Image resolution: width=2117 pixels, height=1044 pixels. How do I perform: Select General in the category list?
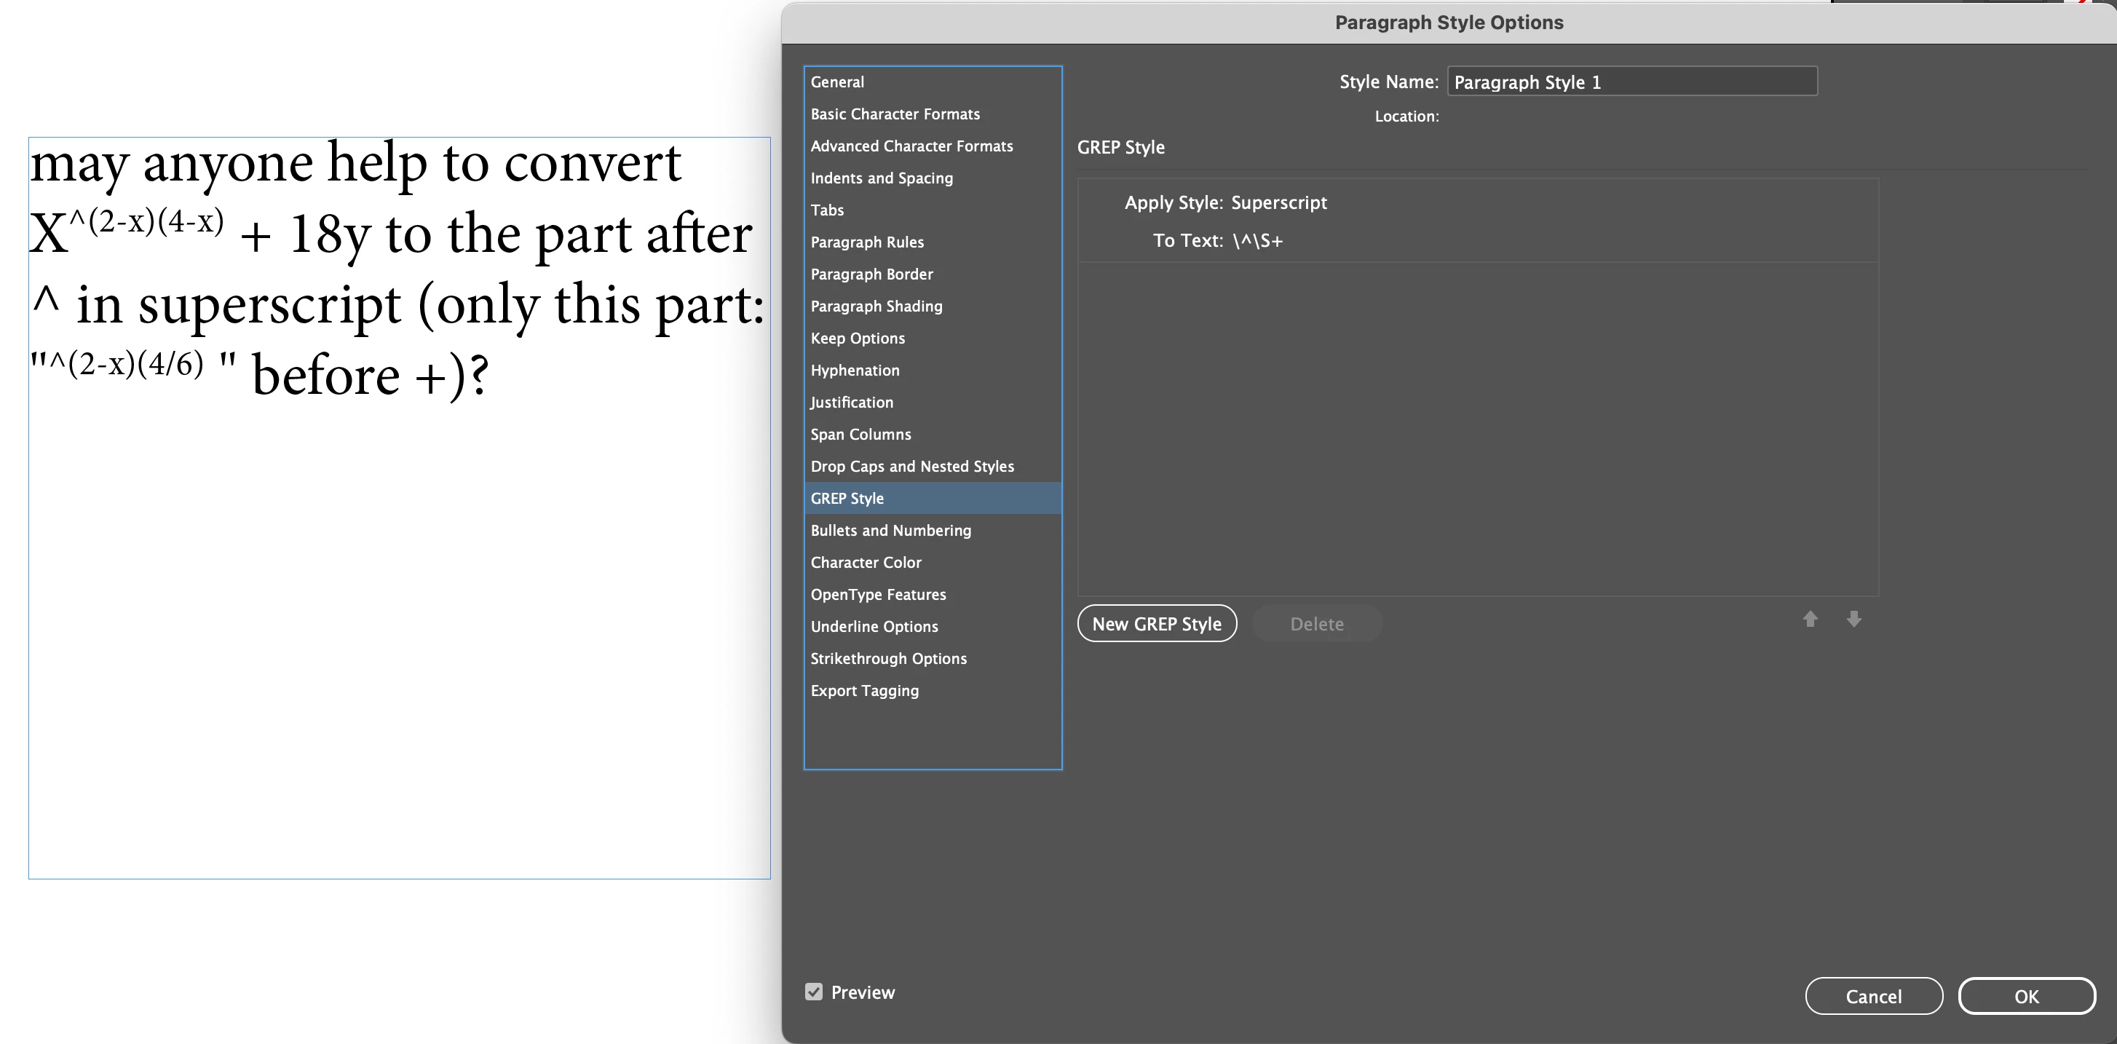837,82
